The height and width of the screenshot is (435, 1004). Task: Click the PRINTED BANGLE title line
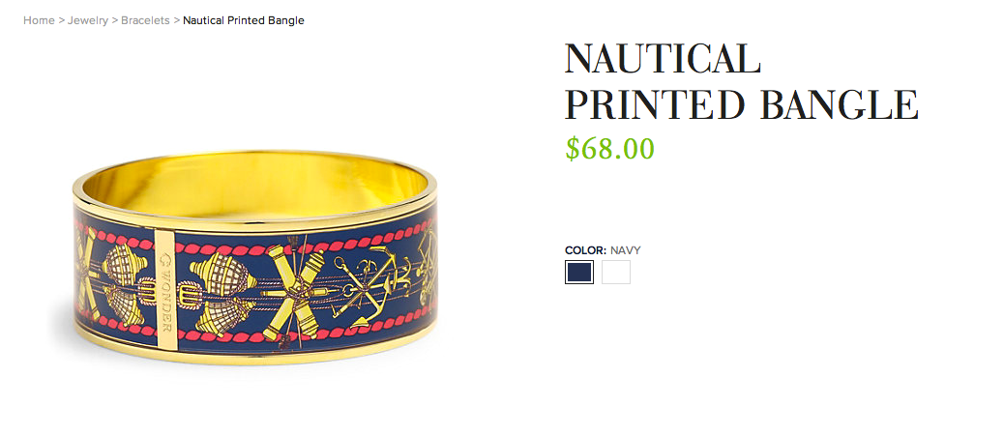(742, 104)
